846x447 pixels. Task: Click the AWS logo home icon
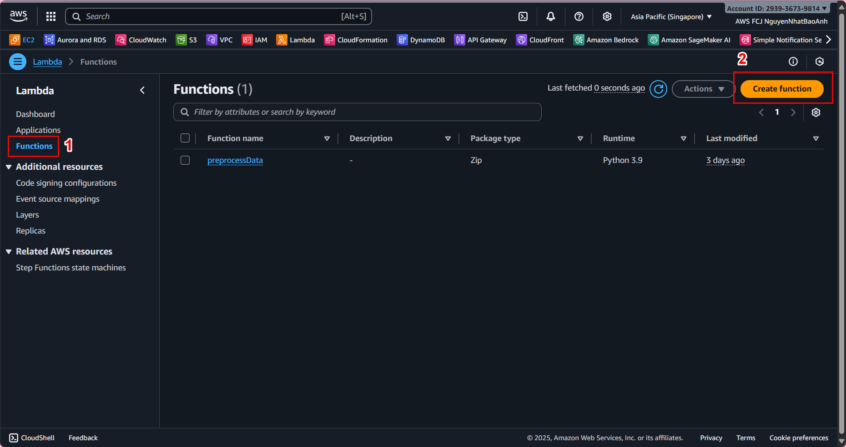19,16
